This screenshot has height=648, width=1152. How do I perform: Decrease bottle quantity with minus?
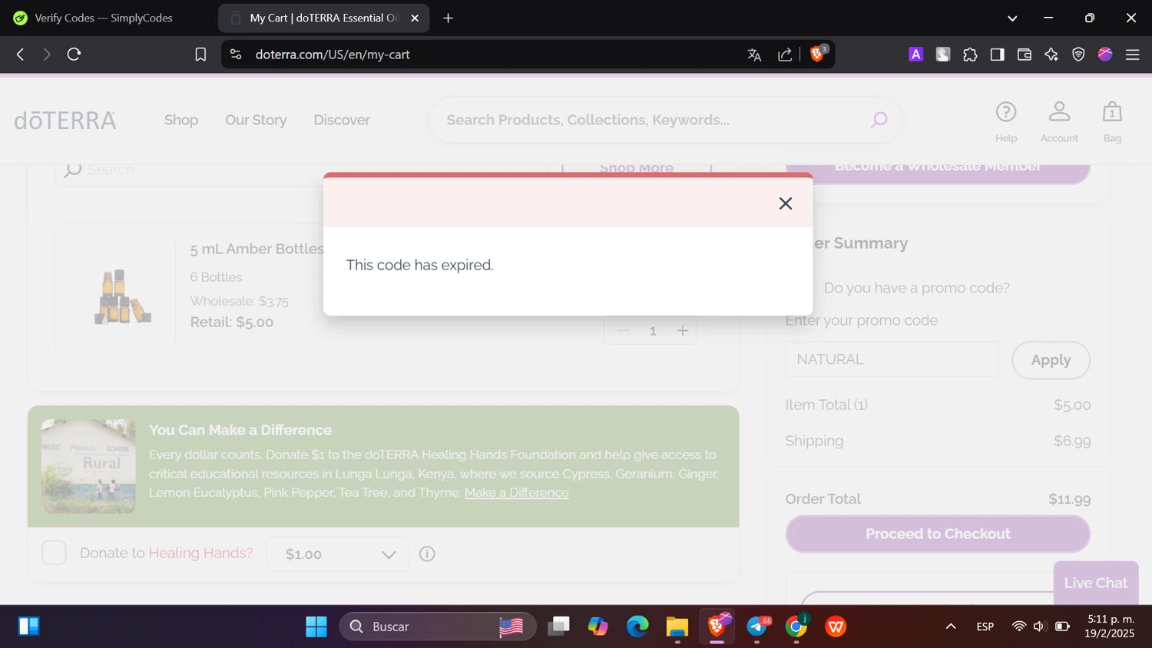[x=623, y=331]
